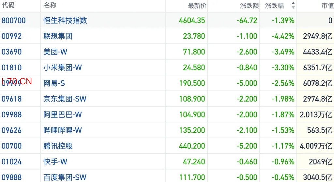Select 快手-W stock name
The width and height of the screenshot is (334, 182).
tap(55, 161)
